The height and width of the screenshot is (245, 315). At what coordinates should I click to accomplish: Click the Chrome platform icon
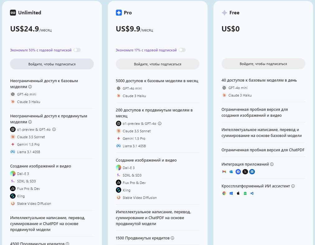click(224, 193)
